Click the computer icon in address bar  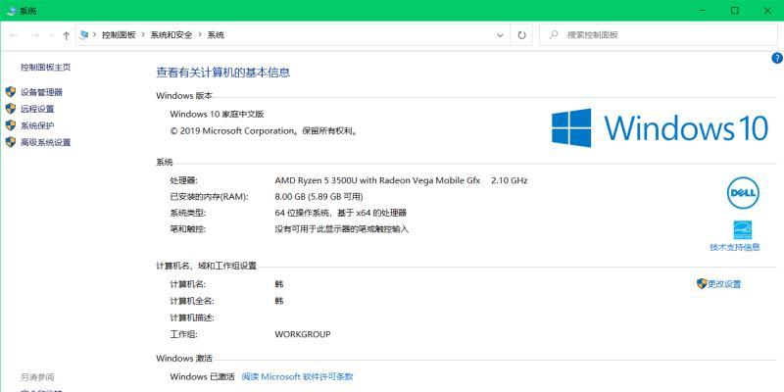(x=83, y=34)
